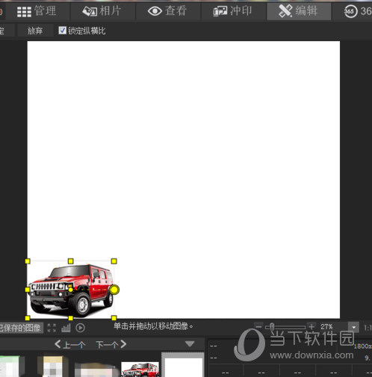Select the 编辑 mode tab

coord(299,11)
